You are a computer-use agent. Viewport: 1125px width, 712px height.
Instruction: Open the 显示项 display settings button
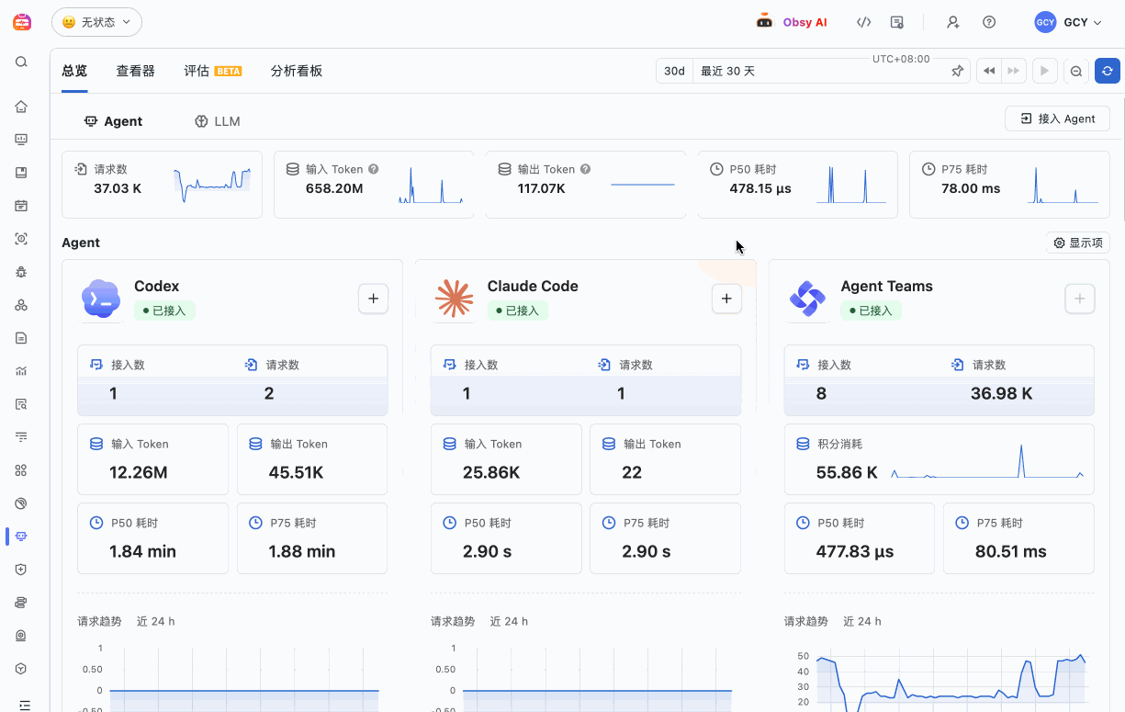1078,243
